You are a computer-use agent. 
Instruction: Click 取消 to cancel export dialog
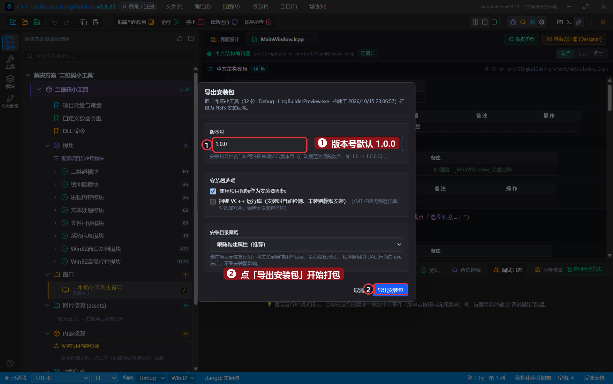(359, 290)
